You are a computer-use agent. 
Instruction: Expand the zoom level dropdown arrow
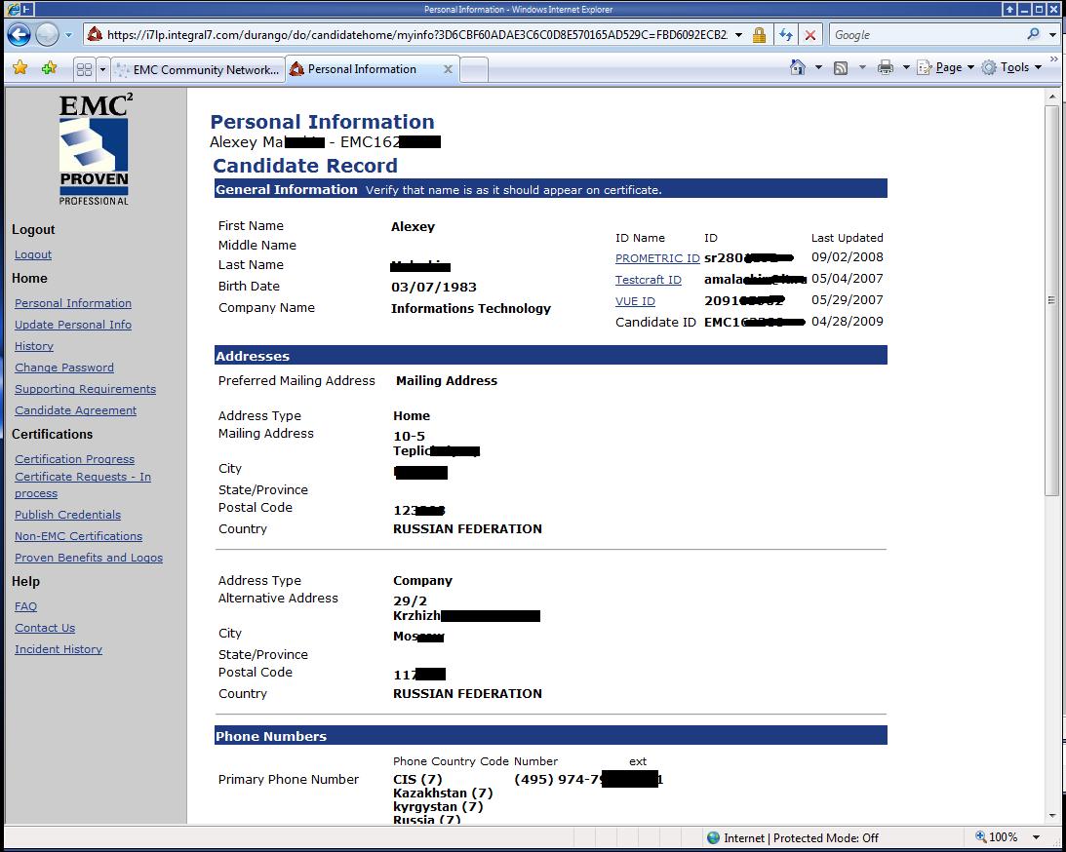point(1036,837)
